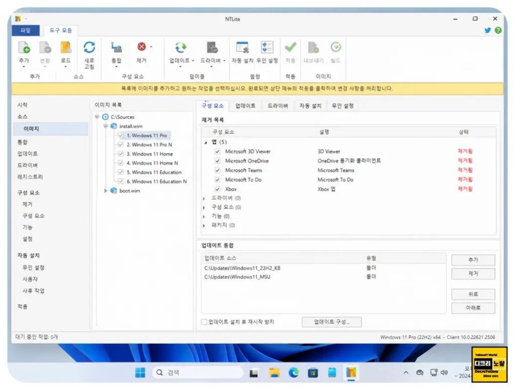This screenshot has width=515, height=390.
Task: Toggle checkbox for 2. Windows 11 Pro N
Action: (121, 144)
